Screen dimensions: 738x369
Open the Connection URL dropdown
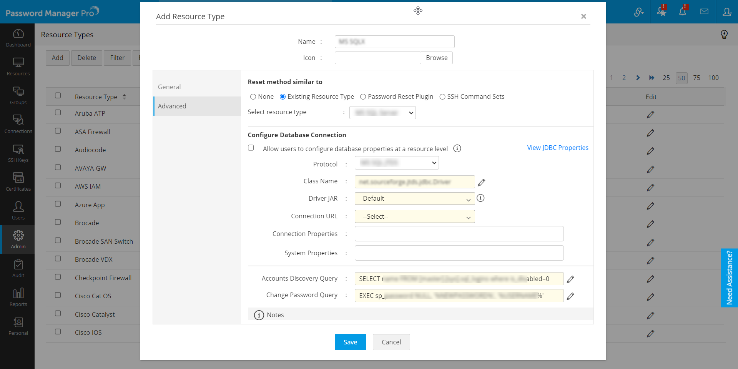tap(414, 216)
